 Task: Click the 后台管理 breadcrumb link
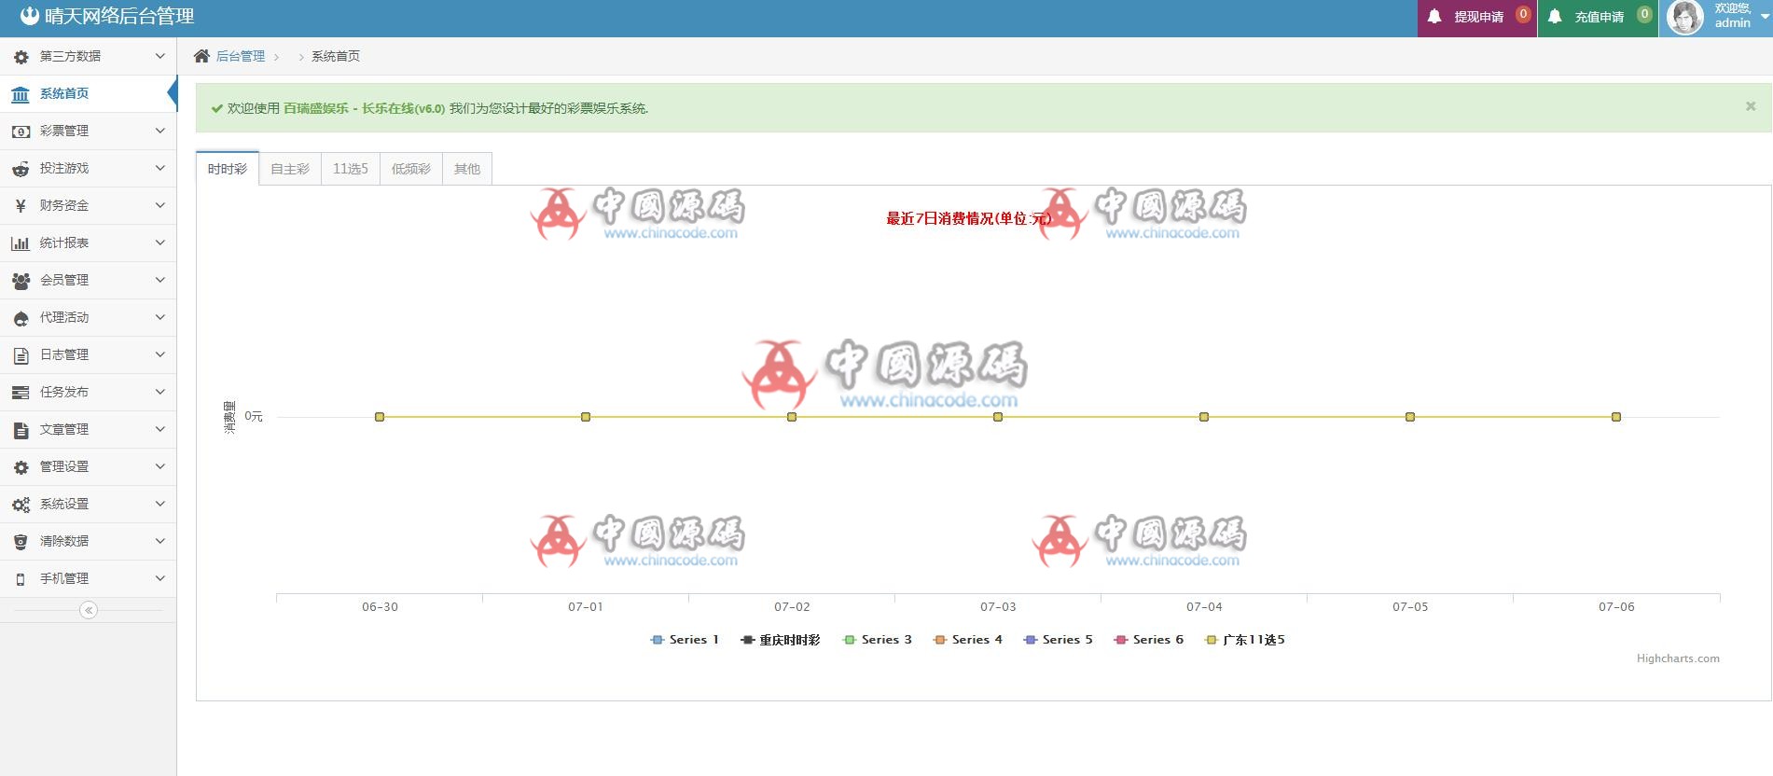[x=241, y=56]
